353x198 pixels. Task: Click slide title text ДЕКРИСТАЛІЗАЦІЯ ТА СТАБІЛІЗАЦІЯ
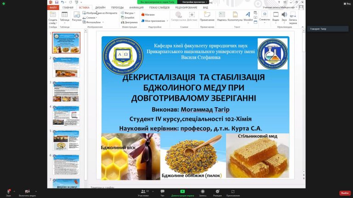[194, 77]
